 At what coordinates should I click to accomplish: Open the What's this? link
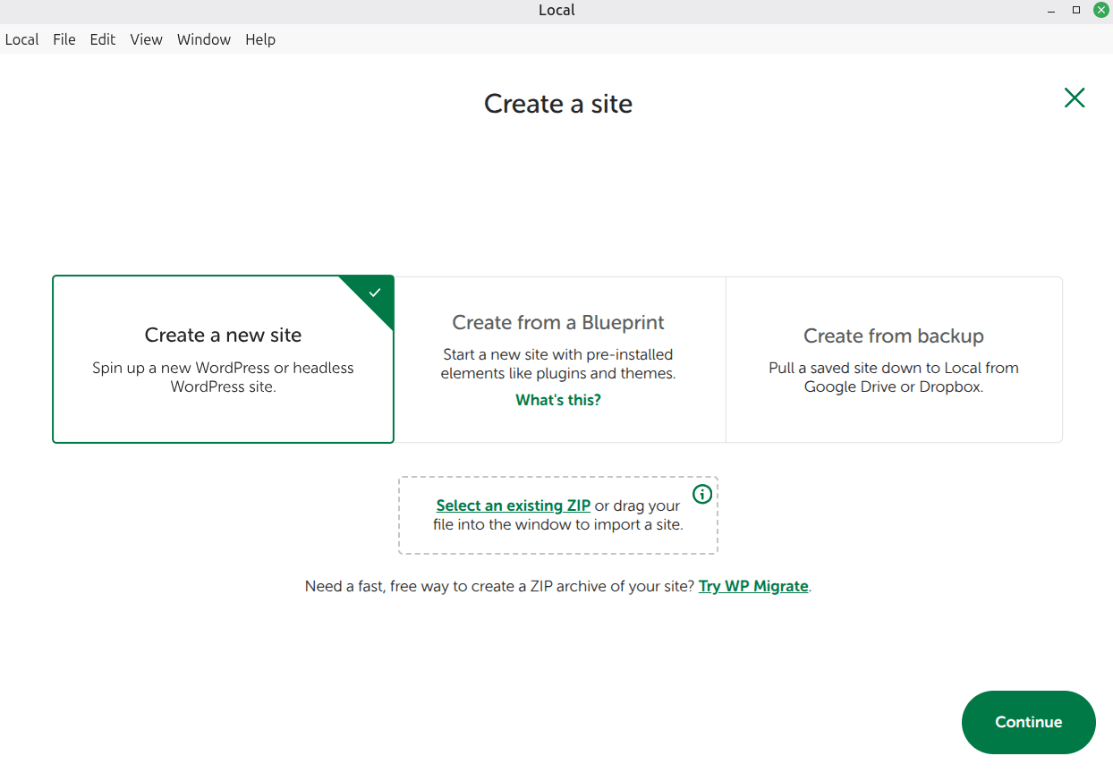pyautogui.click(x=558, y=400)
